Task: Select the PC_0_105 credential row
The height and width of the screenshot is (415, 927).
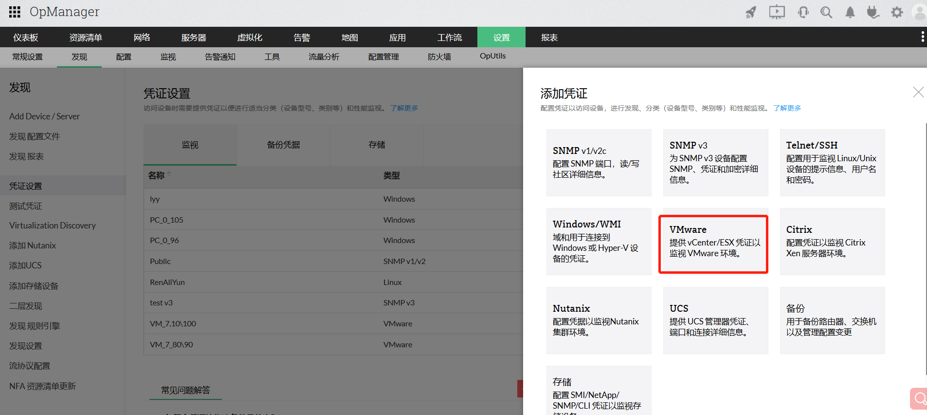Action: click(x=333, y=220)
